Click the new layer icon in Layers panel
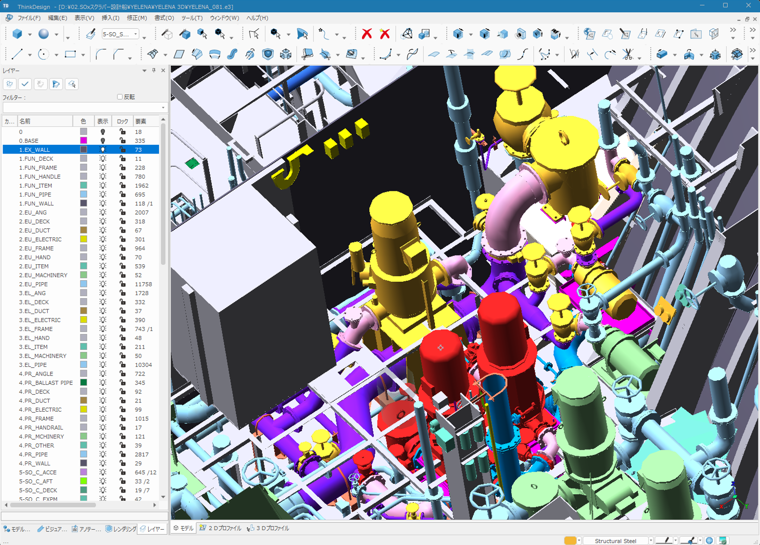Viewport: 760px width, 545px height. (x=10, y=84)
